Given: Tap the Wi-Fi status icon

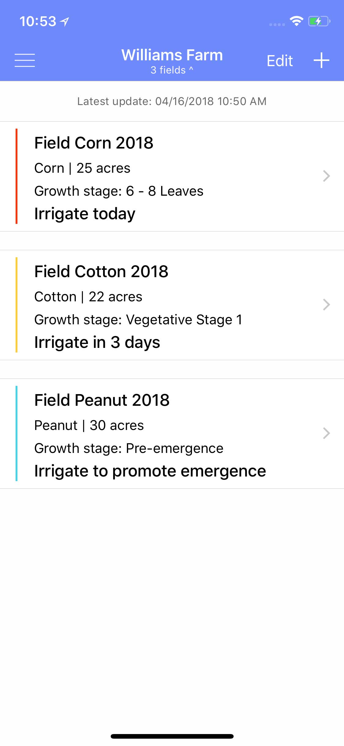Looking at the screenshot, I should click(296, 21).
